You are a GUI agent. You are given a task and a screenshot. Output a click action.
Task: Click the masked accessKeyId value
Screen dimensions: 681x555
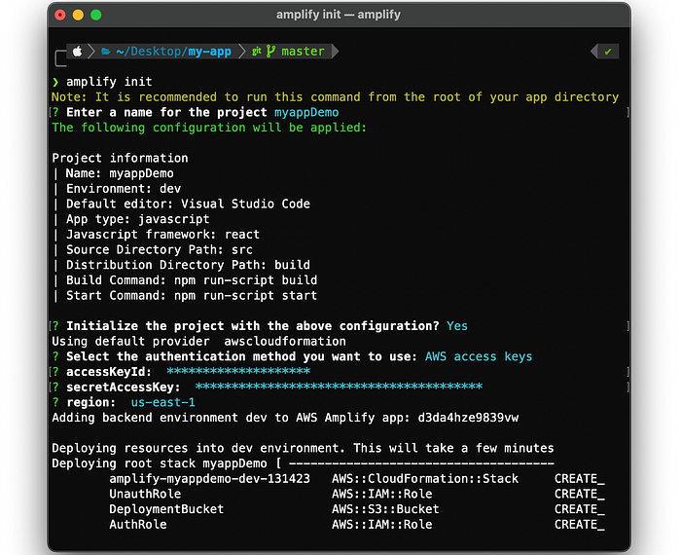(x=238, y=371)
